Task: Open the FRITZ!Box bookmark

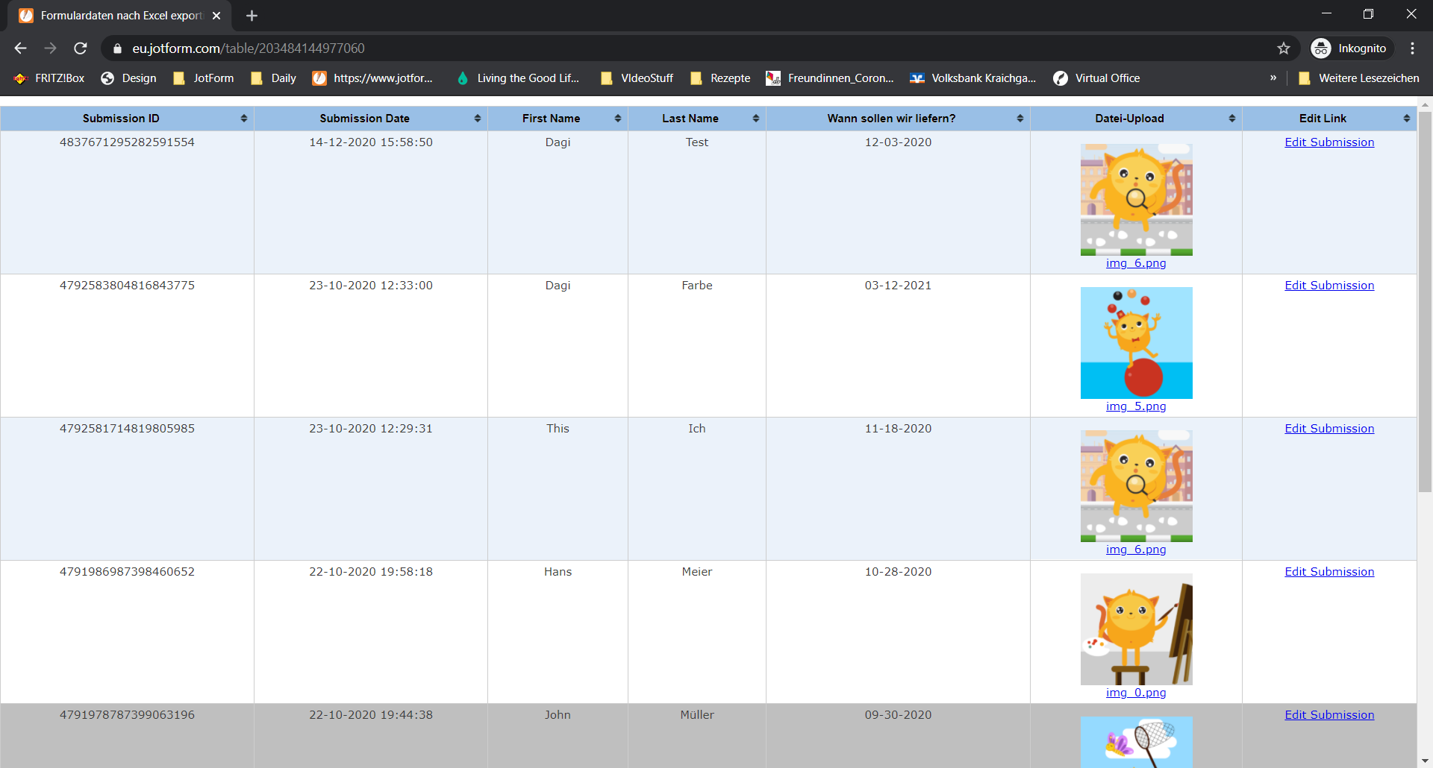Action: pyautogui.click(x=50, y=78)
